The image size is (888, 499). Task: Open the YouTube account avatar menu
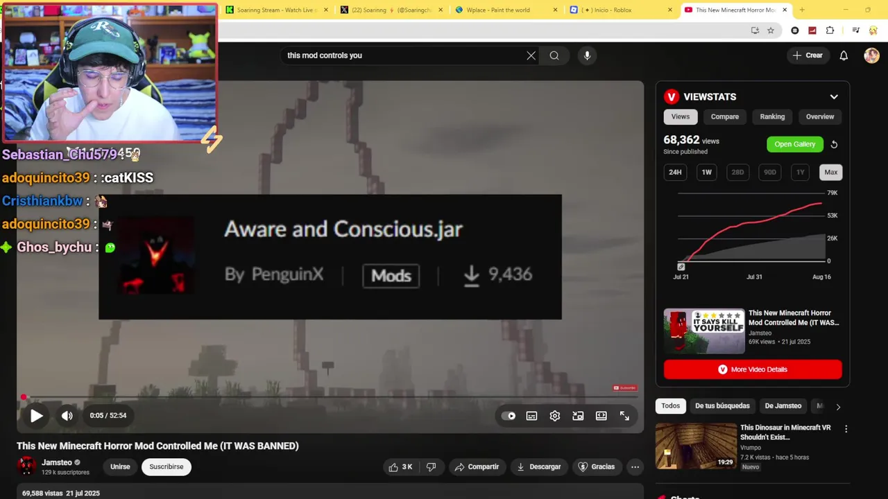(x=871, y=55)
